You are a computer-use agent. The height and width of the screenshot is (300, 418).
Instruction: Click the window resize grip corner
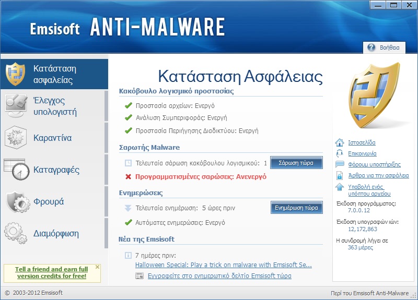[x=414, y=296]
